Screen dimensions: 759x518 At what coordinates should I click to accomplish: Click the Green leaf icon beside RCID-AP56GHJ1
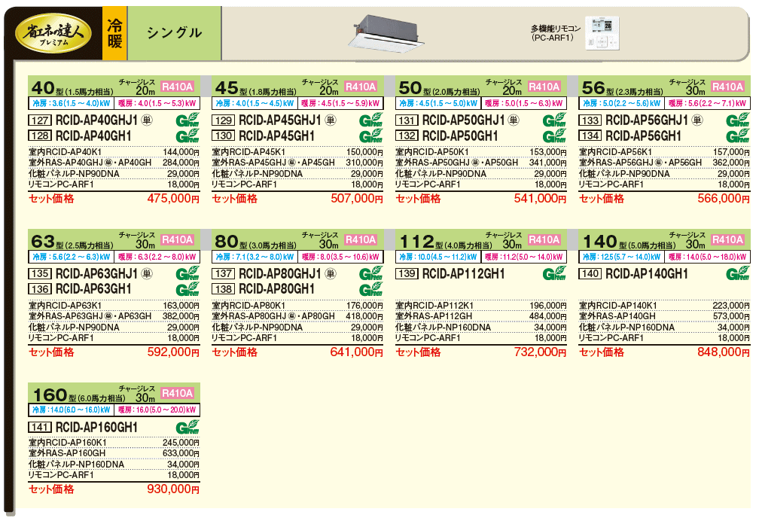738,120
